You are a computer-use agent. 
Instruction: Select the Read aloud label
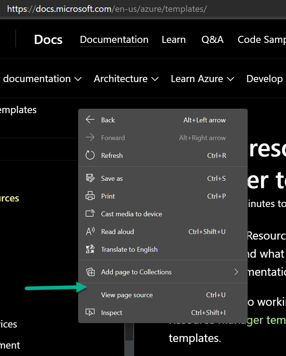[118, 231]
